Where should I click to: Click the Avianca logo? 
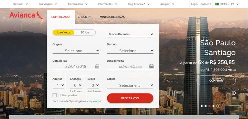point(26,15)
